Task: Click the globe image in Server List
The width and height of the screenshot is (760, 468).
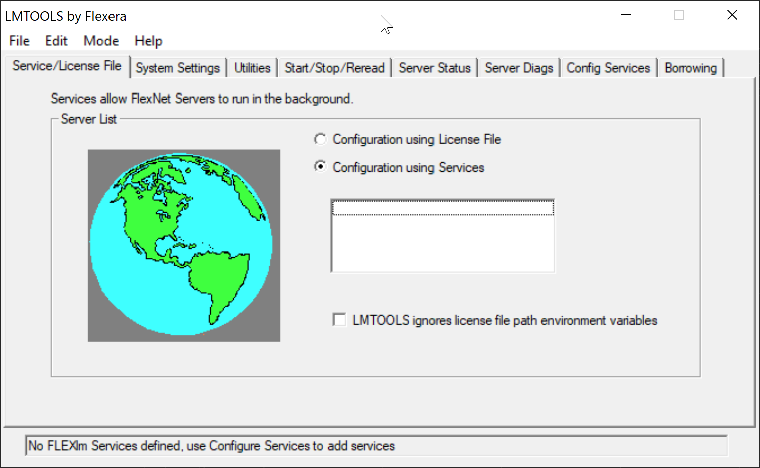Action: tap(184, 245)
